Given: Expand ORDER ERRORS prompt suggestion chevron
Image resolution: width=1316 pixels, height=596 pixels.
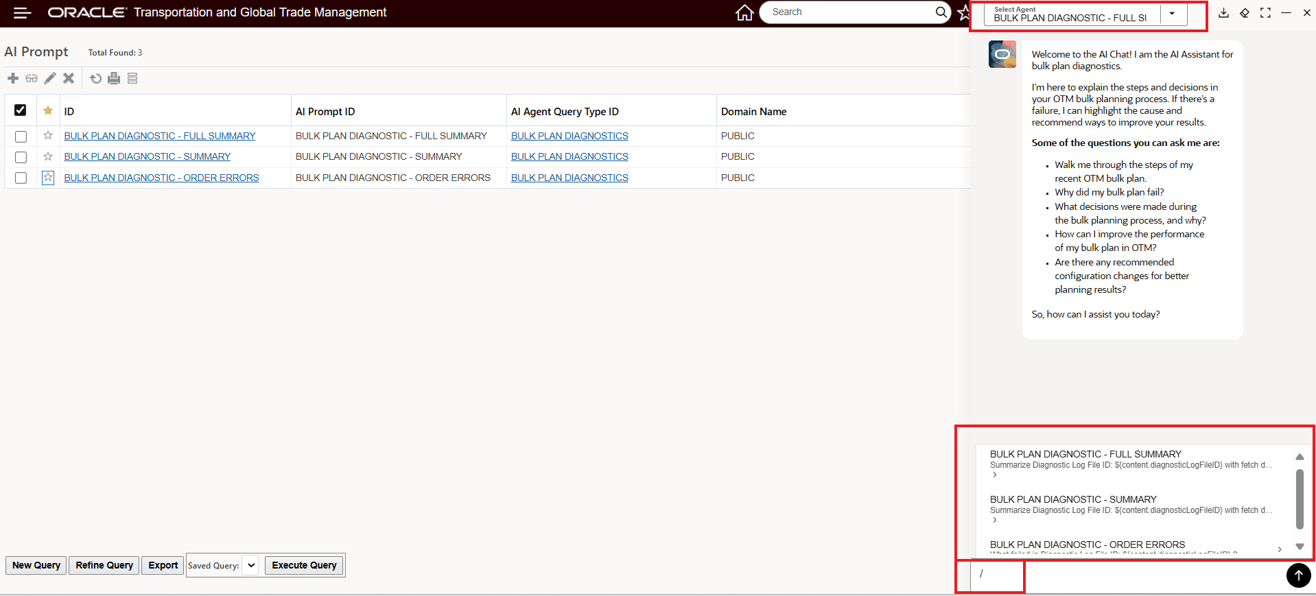Looking at the screenshot, I should point(1280,549).
